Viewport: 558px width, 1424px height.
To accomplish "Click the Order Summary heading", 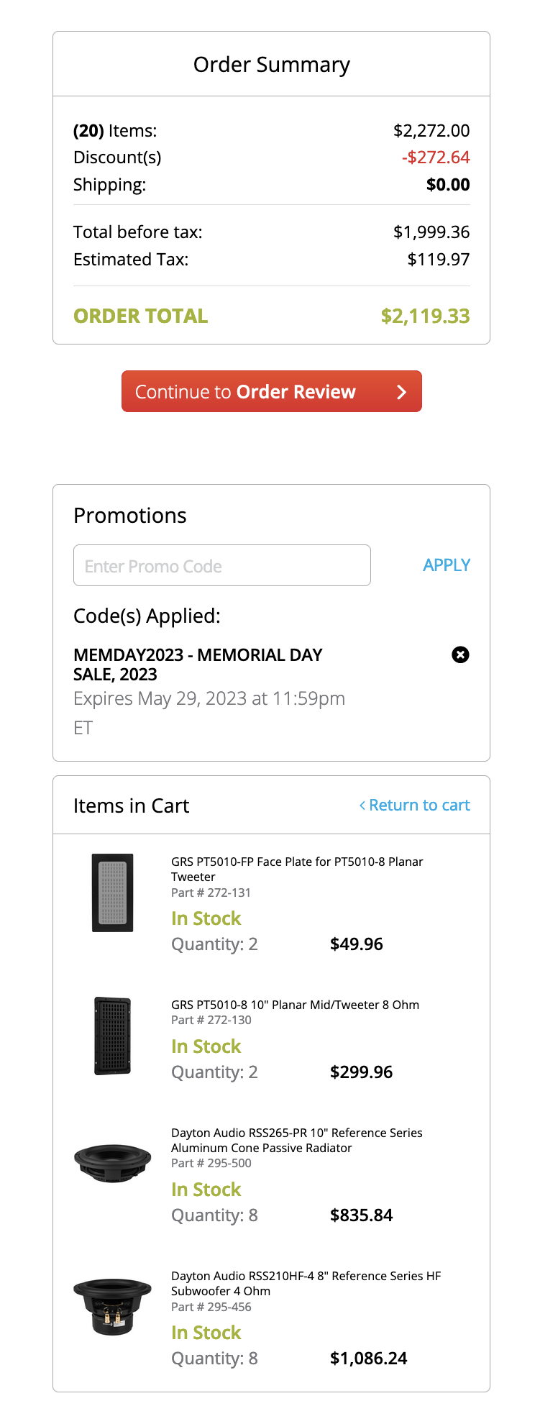I will 272,65.
